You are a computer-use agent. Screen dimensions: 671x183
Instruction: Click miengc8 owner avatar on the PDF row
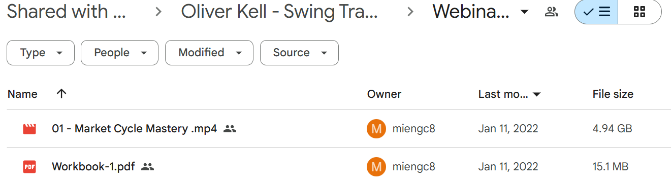pos(376,166)
